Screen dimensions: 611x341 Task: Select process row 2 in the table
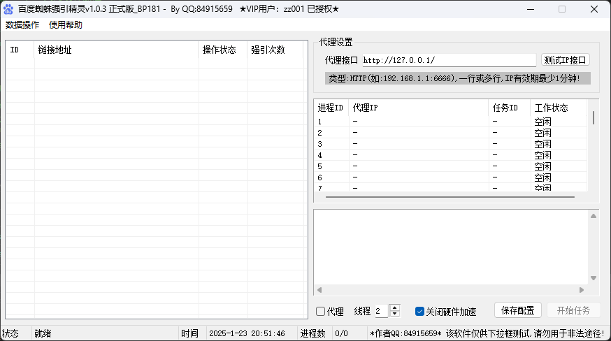450,133
